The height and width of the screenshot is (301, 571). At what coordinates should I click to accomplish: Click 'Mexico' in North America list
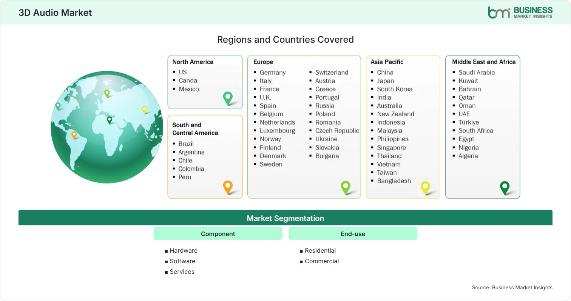click(189, 89)
